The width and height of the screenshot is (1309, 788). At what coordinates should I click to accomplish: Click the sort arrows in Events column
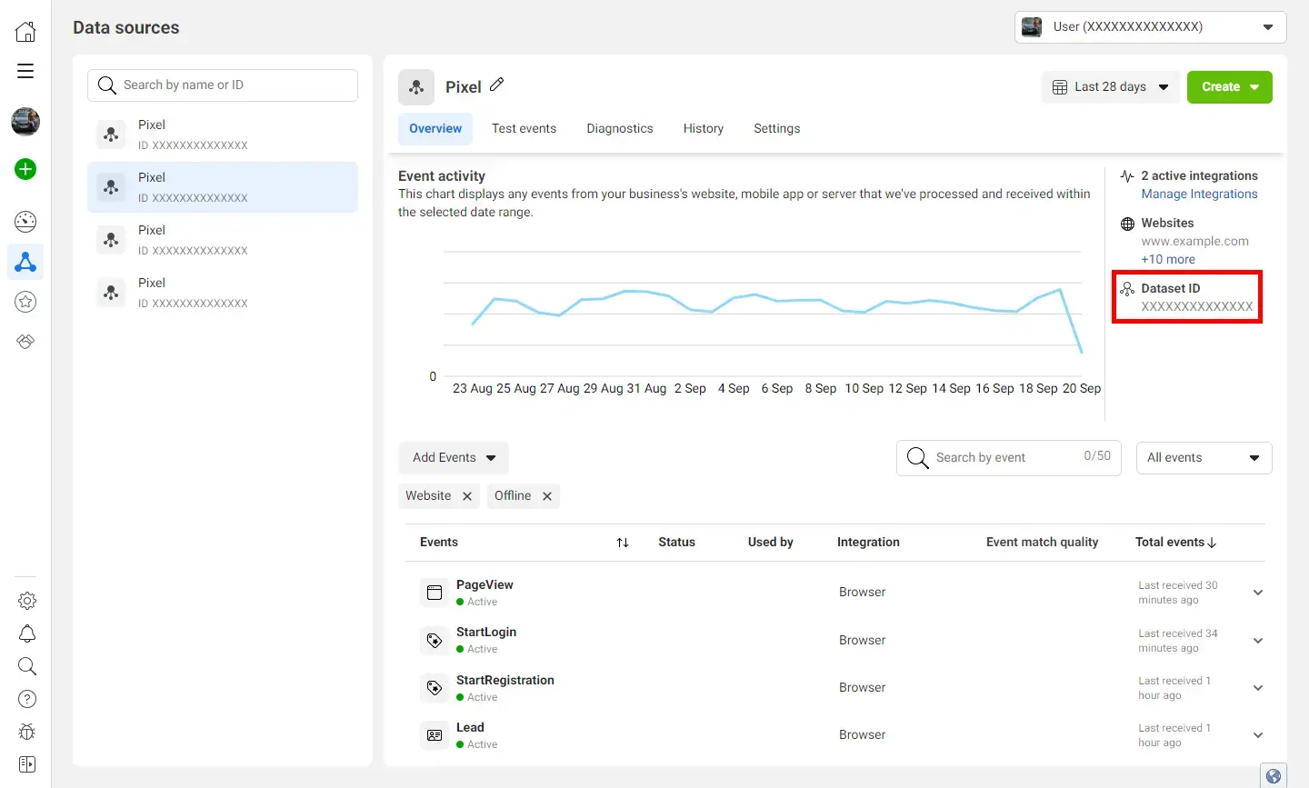click(623, 543)
